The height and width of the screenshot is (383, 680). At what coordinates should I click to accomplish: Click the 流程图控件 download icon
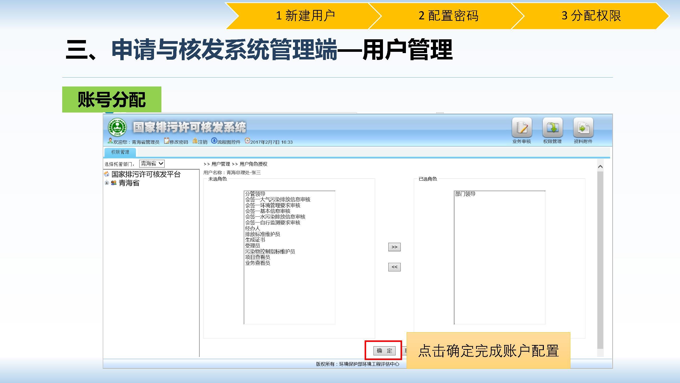pyautogui.click(x=214, y=141)
